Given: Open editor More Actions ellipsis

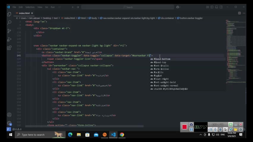Looking at the screenshot, I should tap(244, 13).
